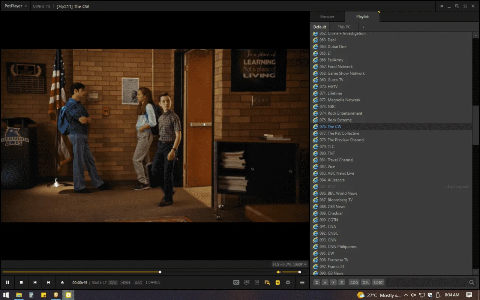Move selected playlist item up

325,282
